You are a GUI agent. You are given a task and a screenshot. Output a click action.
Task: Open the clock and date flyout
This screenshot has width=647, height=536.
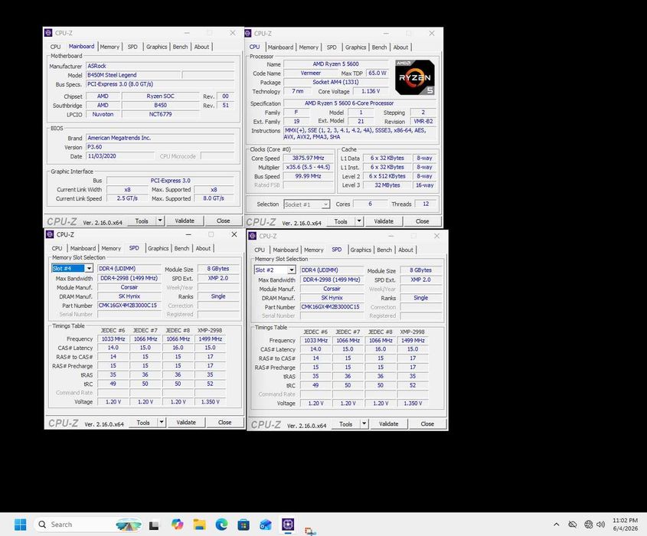tap(625, 525)
